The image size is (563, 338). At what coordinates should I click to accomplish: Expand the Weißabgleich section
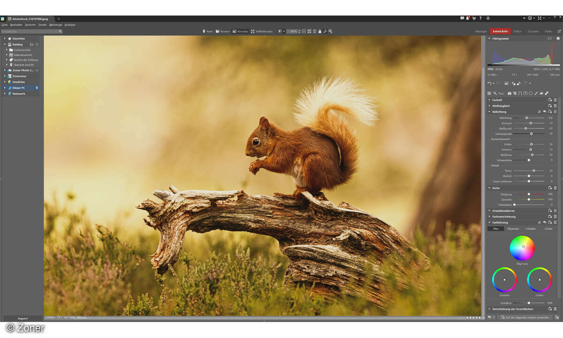(x=489, y=106)
